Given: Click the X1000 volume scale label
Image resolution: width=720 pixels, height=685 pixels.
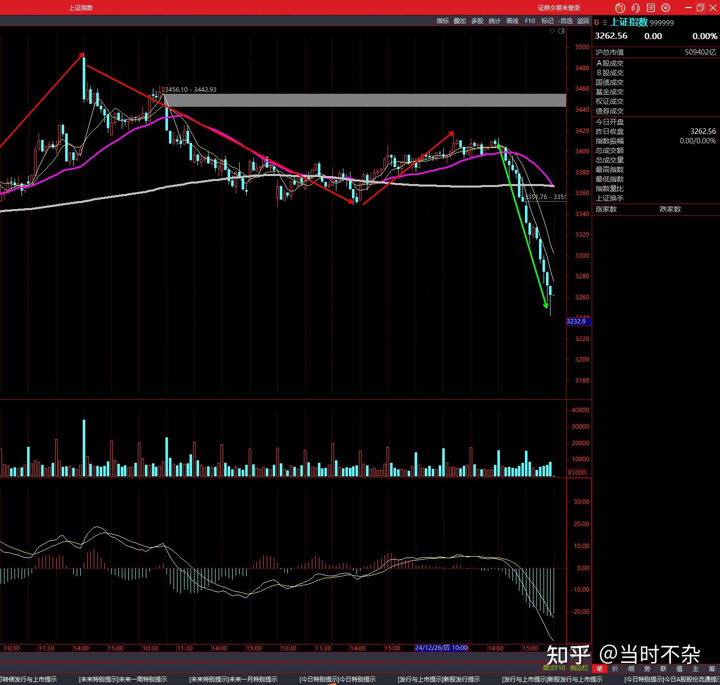Looking at the screenshot, I should pyautogui.click(x=577, y=473).
